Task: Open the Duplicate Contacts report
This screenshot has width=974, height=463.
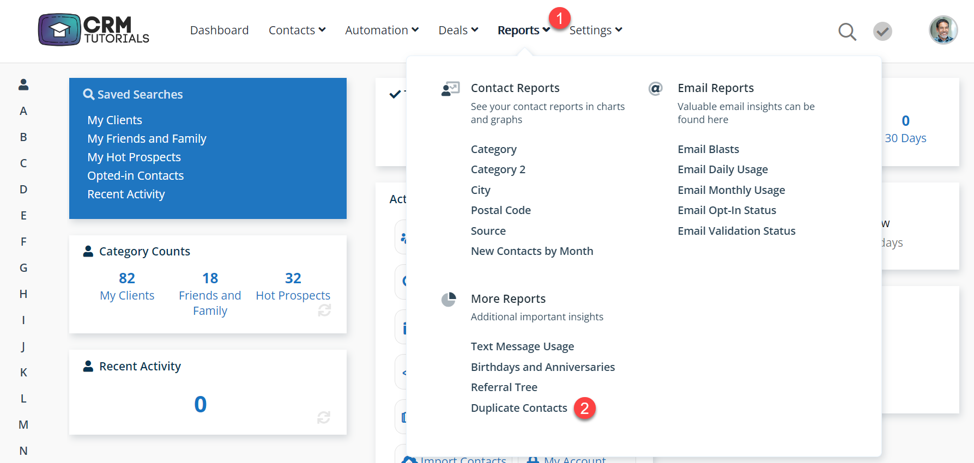Action: [x=519, y=408]
